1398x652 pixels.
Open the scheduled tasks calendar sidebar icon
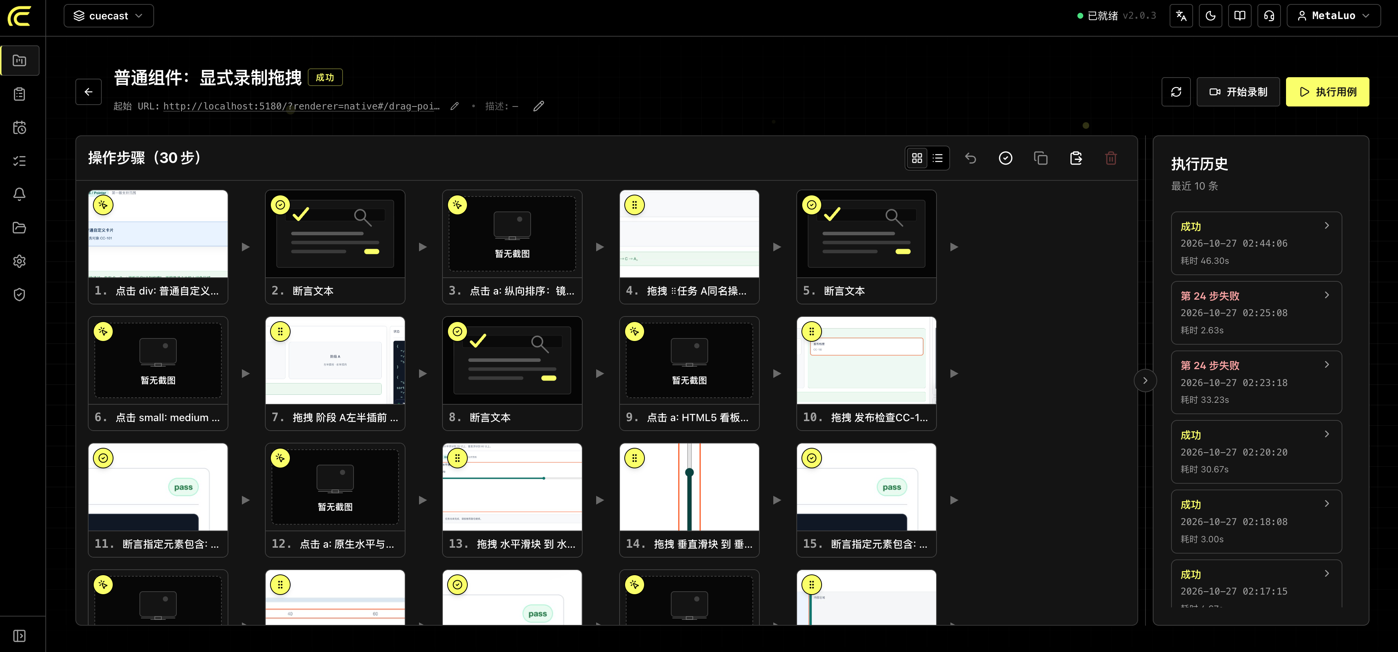19,127
